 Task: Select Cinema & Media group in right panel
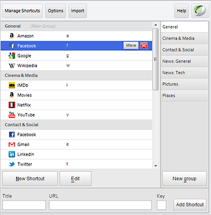coord(185,38)
